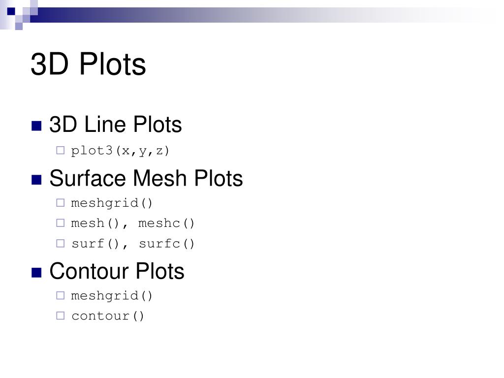Click the dark blue square logo in the corner
Viewport: 504px width, 378px height.
[11, 11]
